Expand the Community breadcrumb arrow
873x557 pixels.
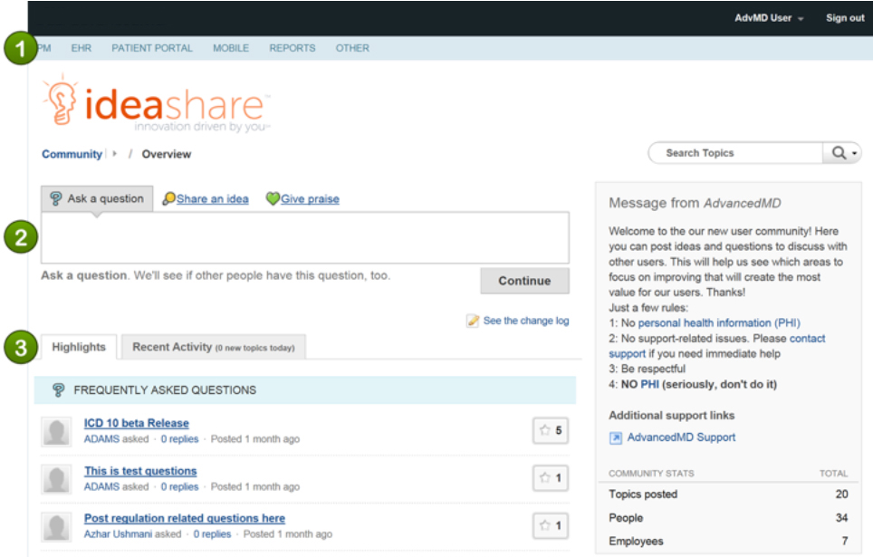115,154
